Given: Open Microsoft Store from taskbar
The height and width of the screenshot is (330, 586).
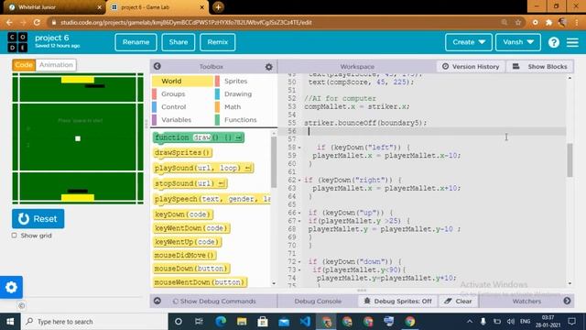Looking at the screenshot, I should click(x=263, y=322).
